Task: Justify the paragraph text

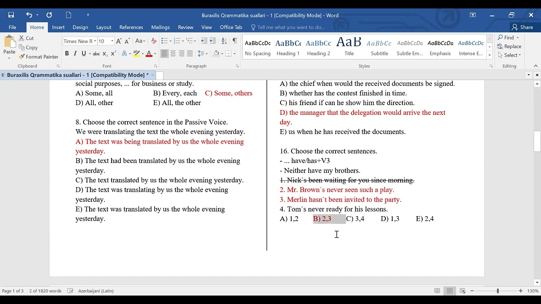Action: coord(190,54)
